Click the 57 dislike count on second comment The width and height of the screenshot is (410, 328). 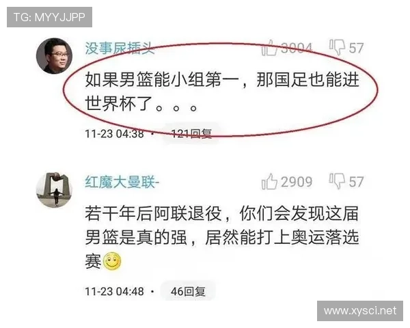[356, 182]
